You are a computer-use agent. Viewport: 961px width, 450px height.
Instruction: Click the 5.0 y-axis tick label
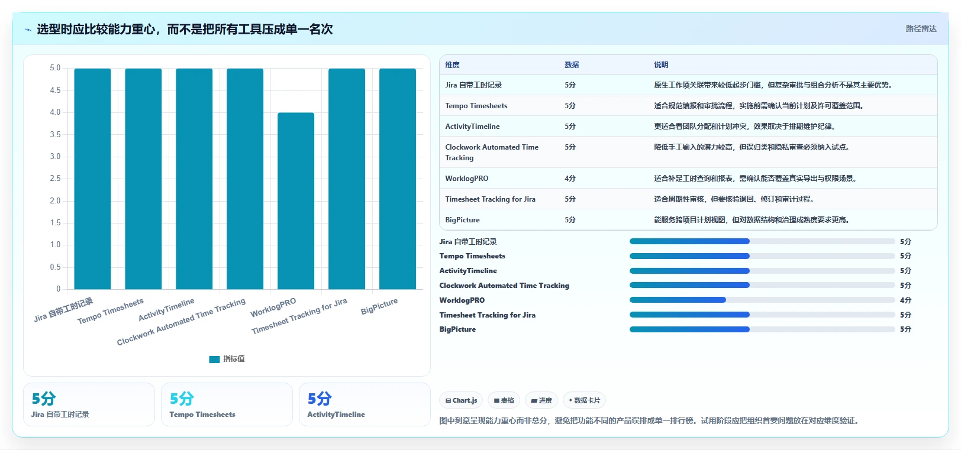pyautogui.click(x=55, y=68)
